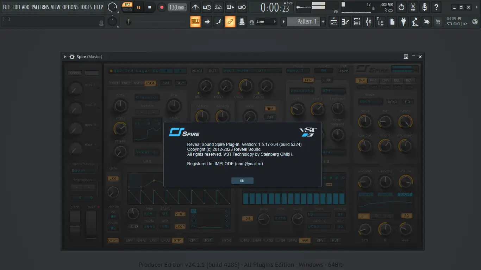This screenshot has width=481, height=270.
Task: Open the Playlist window icon
Action: tap(334, 21)
